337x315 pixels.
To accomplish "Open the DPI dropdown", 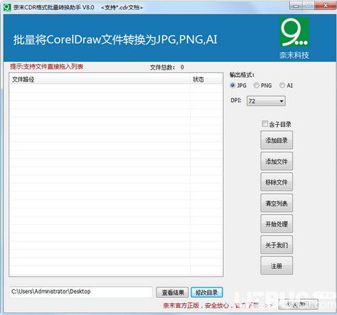I will [266, 101].
